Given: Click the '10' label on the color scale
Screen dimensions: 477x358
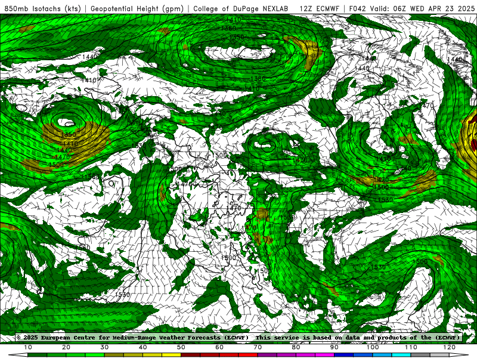Looking at the screenshot, I should click(x=27, y=347).
